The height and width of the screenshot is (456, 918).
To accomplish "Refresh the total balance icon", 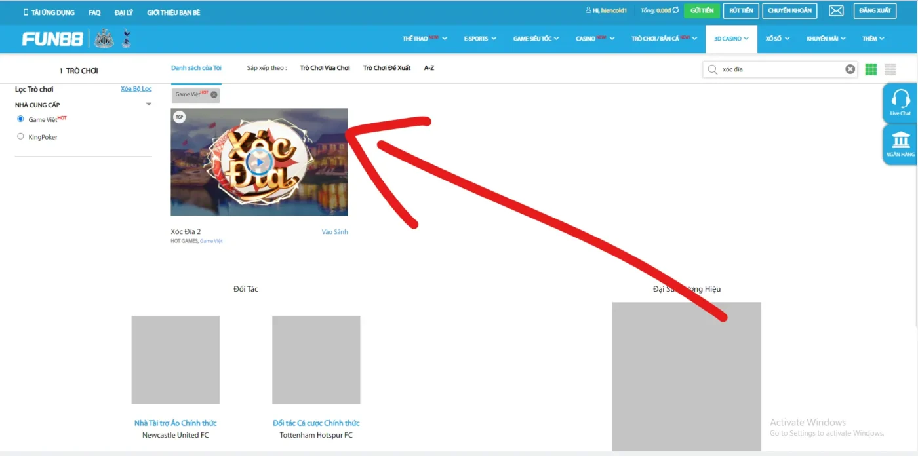I will (x=676, y=10).
